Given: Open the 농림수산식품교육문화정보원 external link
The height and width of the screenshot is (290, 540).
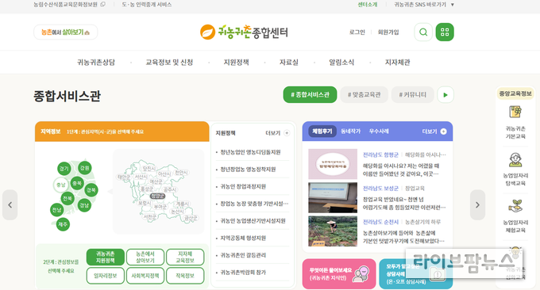Looking at the screenshot, I should point(69,5).
